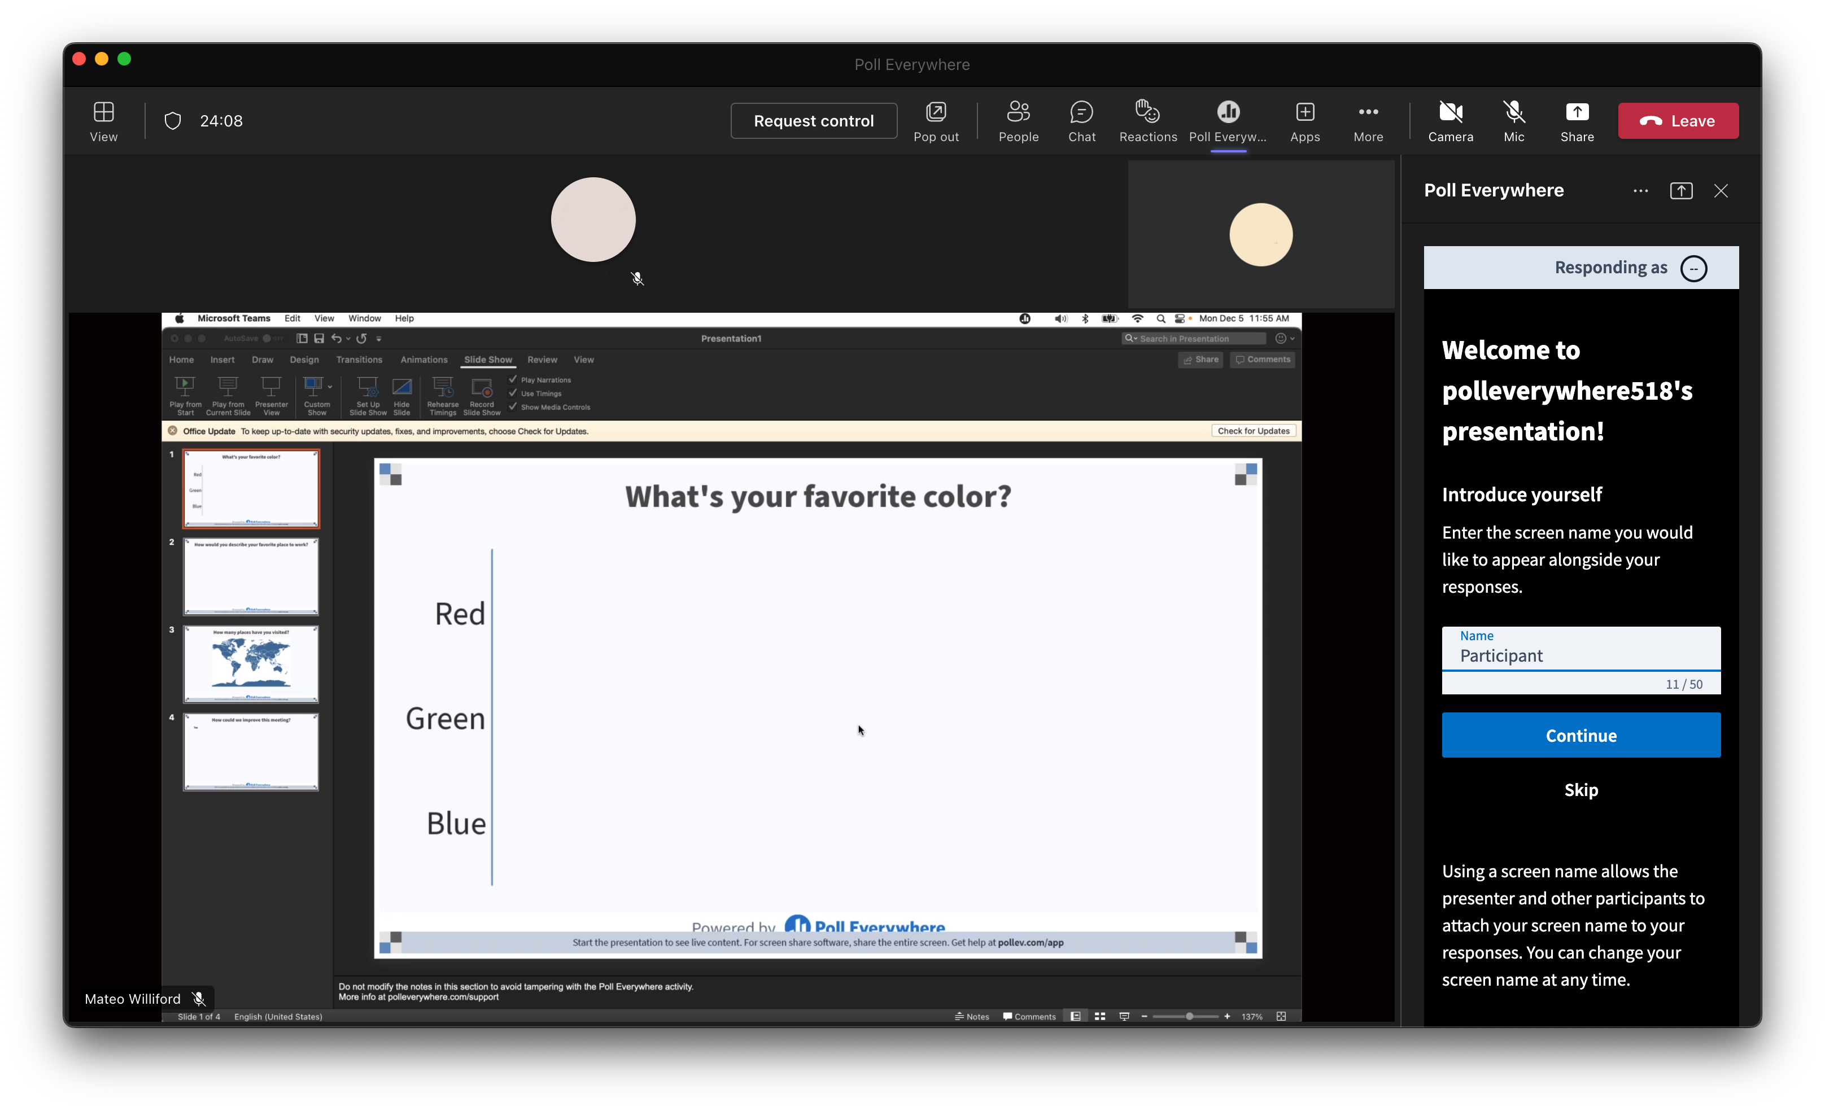This screenshot has width=1825, height=1111.
Task: Click Request control button
Action: [x=813, y=121]
